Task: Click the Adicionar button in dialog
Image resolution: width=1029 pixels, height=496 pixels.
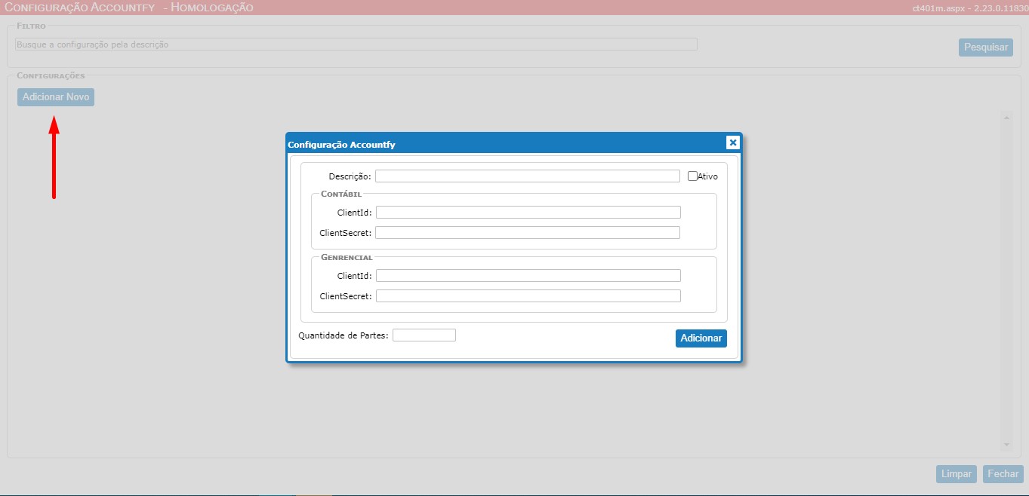Action: pos(701,338)
